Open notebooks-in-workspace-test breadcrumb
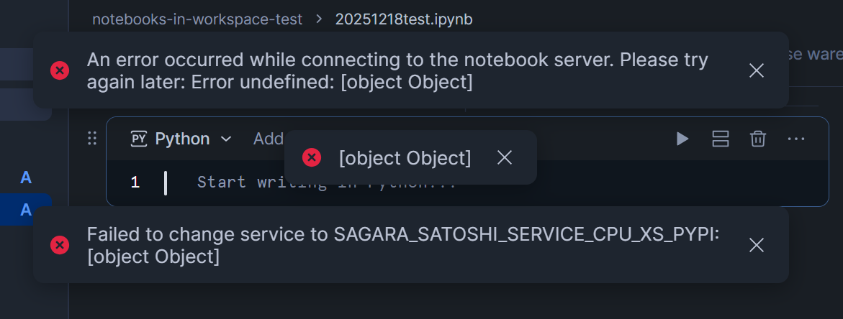The width and height of the screenshot is (843, 319). [198, 19]
